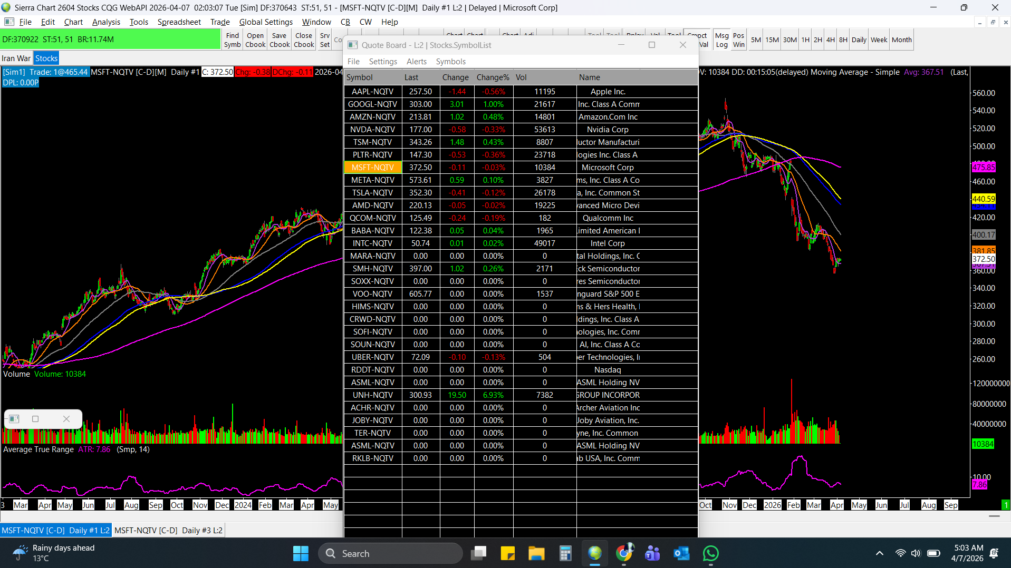The height and width of the screenshot is (568, 1011).
Task: Click the Sierra Chart icon in the title bar
Action: [6, 7]
